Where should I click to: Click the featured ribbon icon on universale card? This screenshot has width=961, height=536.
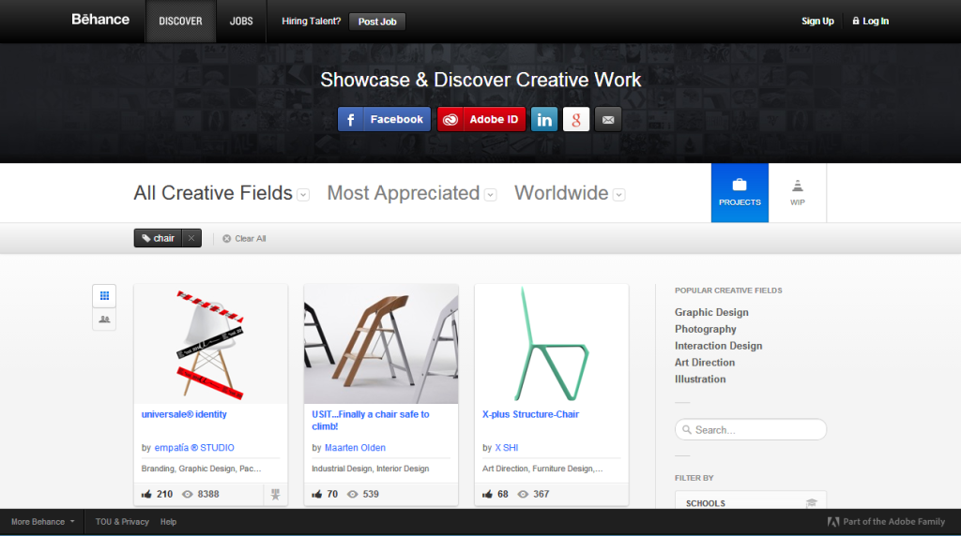click(275, 495)
